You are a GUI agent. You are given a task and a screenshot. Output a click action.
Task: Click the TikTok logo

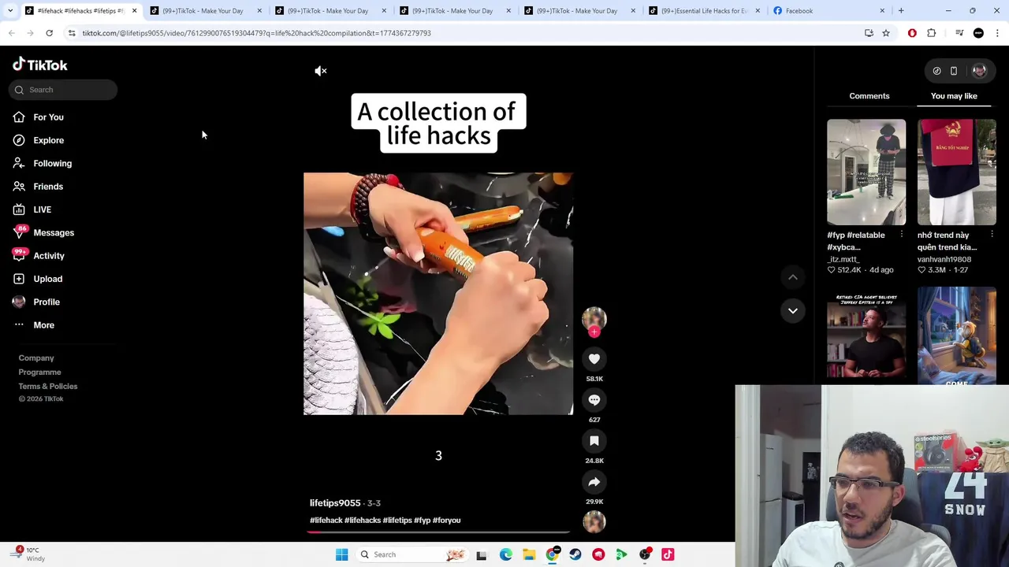click(x=40, y=65)
